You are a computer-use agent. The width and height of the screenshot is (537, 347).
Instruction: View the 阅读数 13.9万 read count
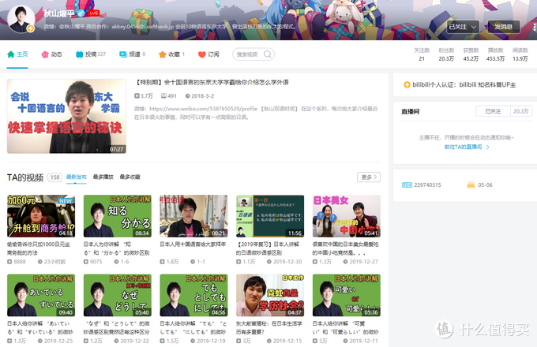pyautogui.click(x=520, y=54)
